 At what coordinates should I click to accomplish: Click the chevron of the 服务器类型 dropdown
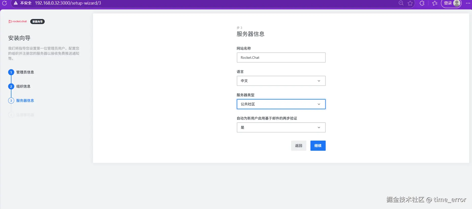pos(319,104)
